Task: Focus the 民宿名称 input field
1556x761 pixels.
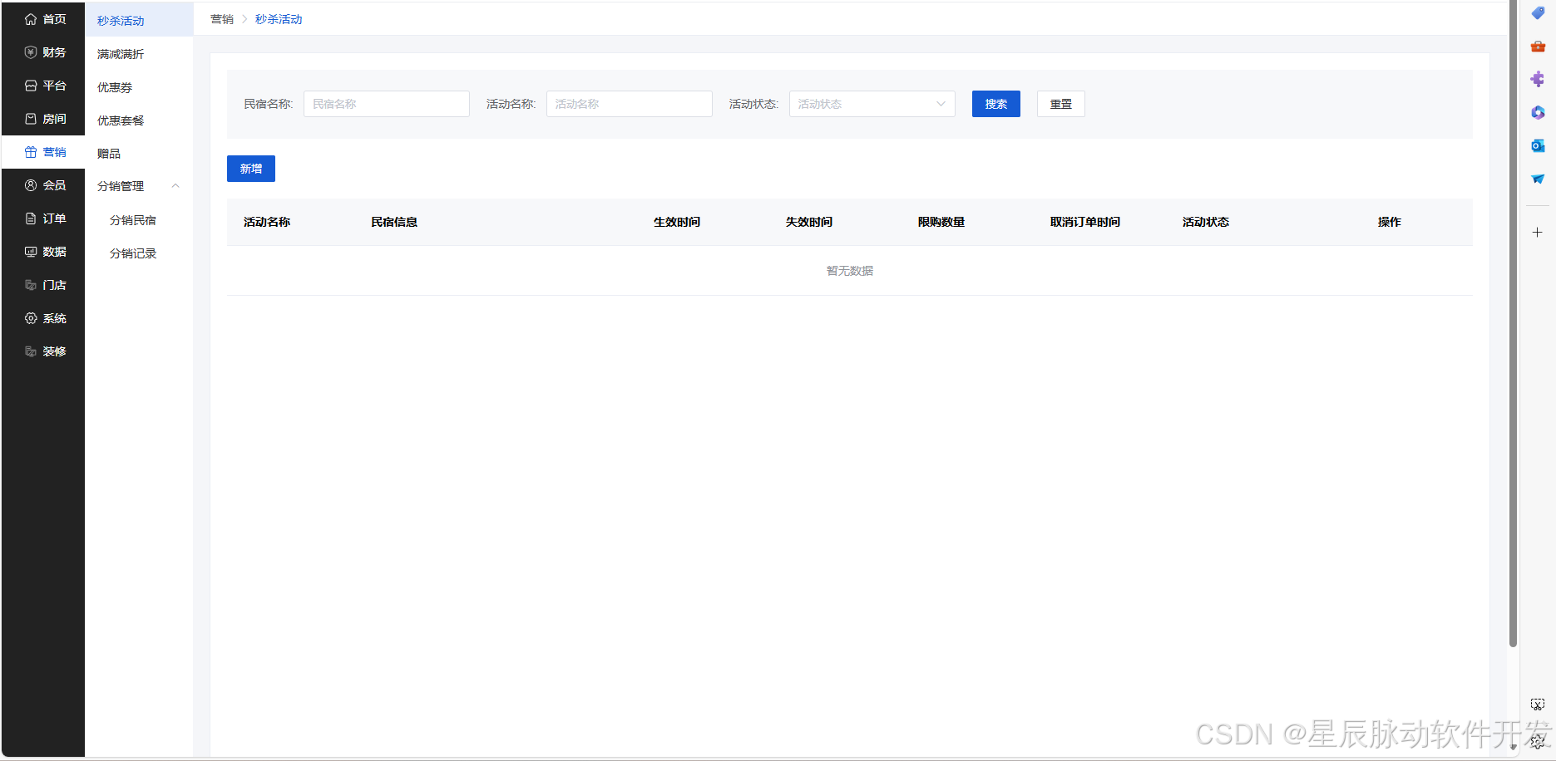Action: click(x=387, y=104)
